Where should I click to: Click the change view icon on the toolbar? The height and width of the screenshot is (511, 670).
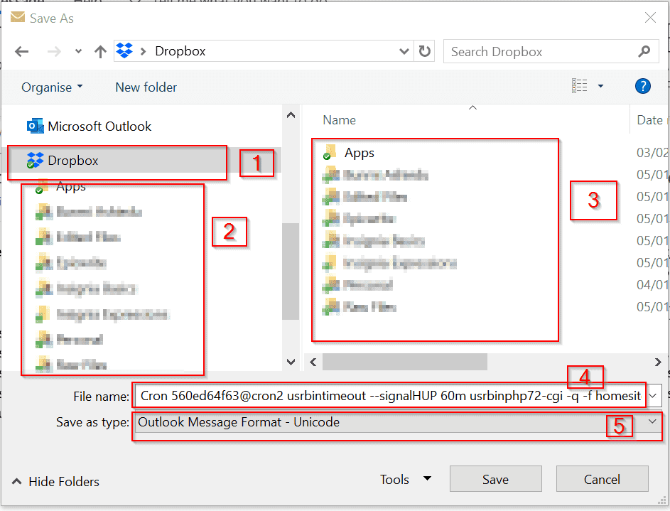pyautogui.click(x=579, y=85)
